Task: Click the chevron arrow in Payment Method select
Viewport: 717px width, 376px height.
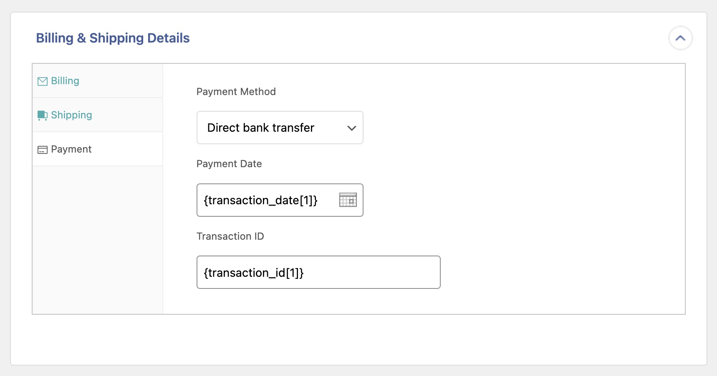Action: click(351, 128)
